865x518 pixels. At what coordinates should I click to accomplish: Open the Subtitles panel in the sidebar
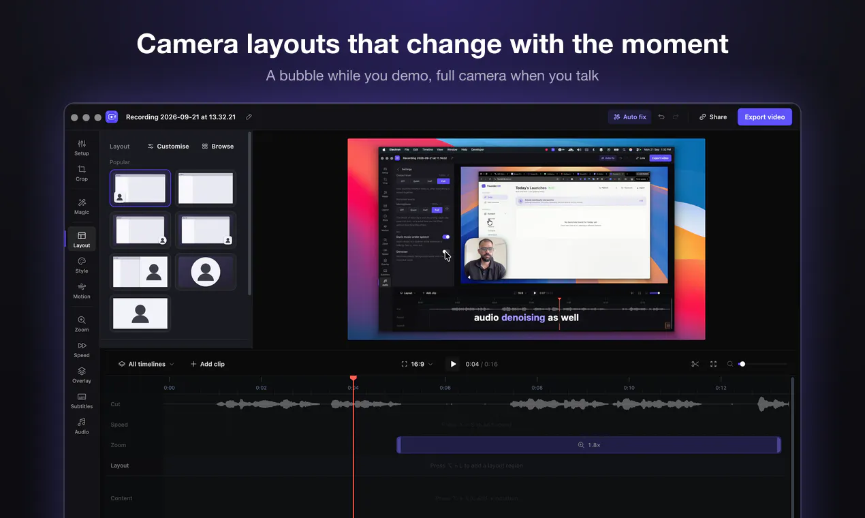(x=82, y=401)
